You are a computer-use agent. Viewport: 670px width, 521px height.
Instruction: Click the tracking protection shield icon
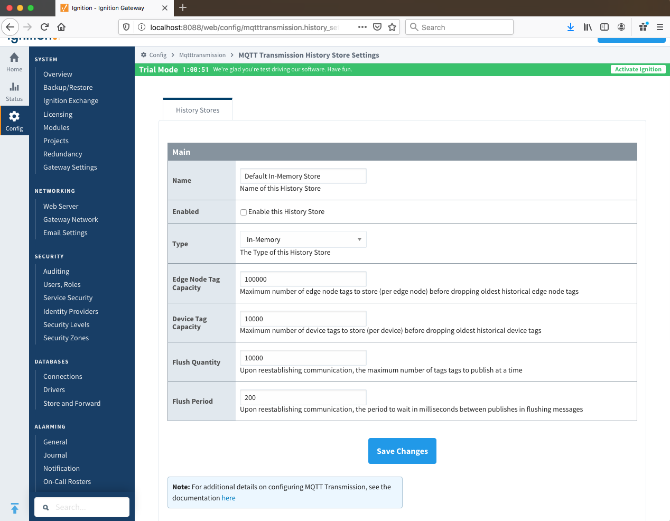(126, 27)
